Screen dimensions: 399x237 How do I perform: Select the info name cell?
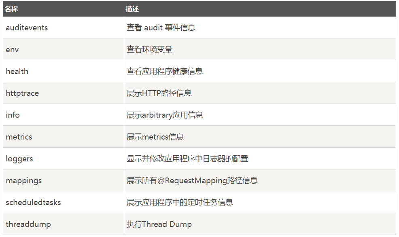tap(64, 115)
